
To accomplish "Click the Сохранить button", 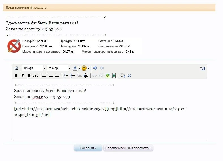I will 88,148.
